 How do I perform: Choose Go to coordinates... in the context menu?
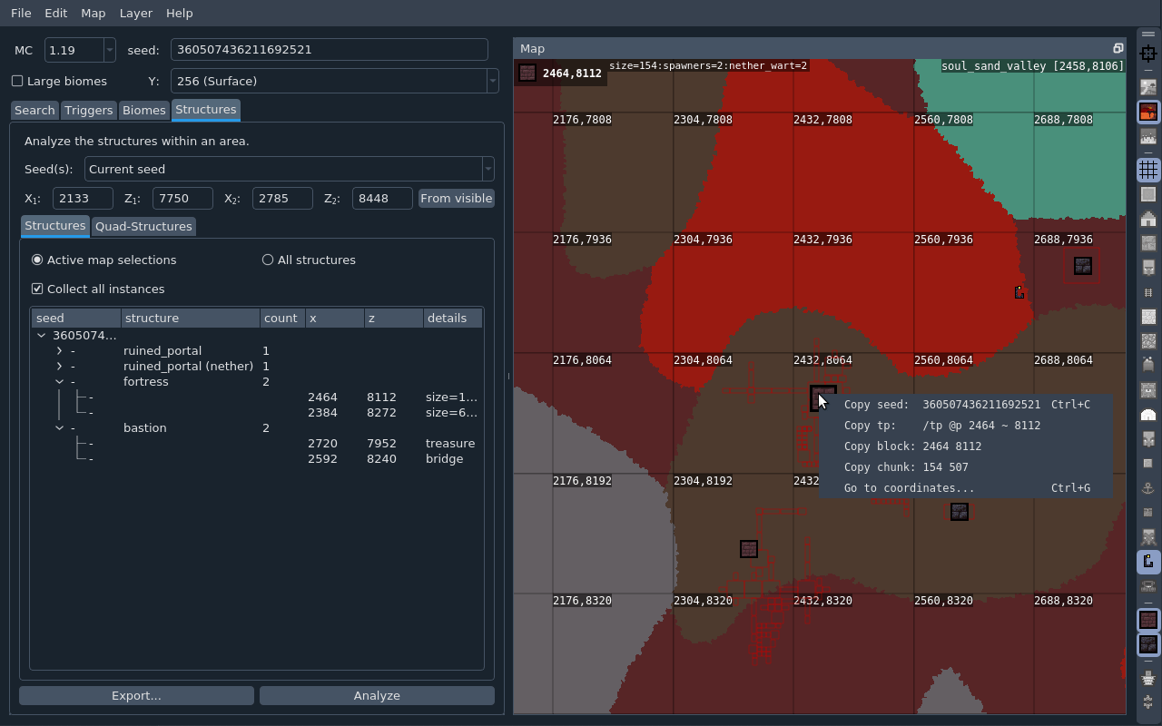point(966,488)
